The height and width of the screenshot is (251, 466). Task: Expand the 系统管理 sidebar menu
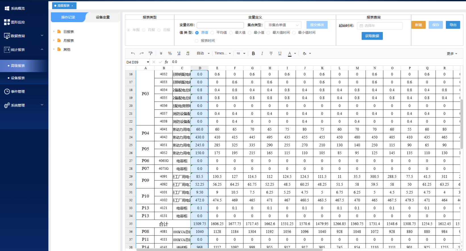(42, 105)
